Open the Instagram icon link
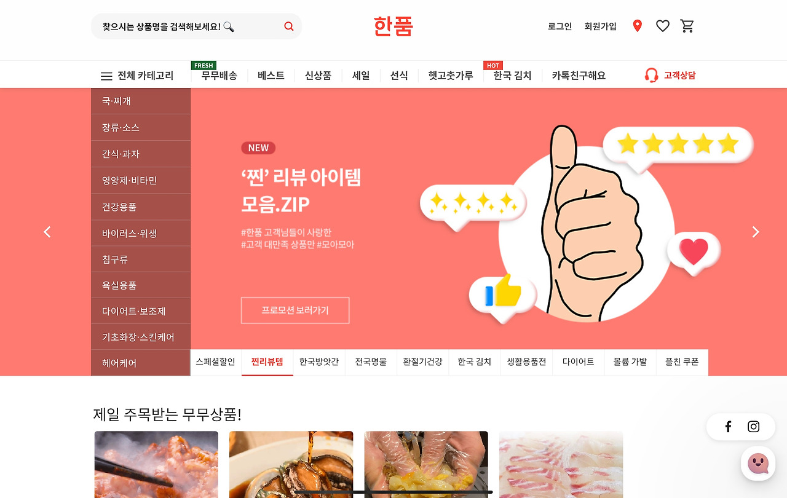 click(753, 427)
